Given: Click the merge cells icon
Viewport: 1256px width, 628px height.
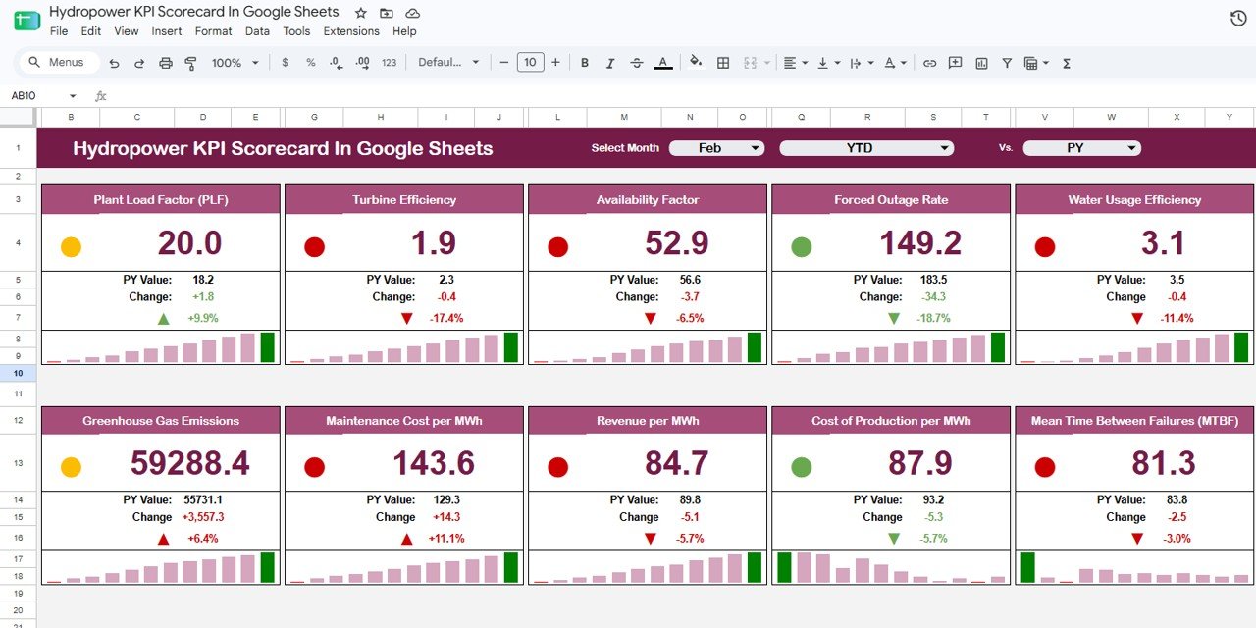Looking at the screenshot, I should click(x=751, y=63).
